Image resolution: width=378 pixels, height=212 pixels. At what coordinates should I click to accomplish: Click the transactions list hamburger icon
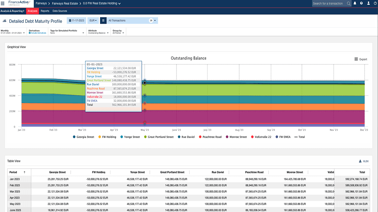coord(103,21)
